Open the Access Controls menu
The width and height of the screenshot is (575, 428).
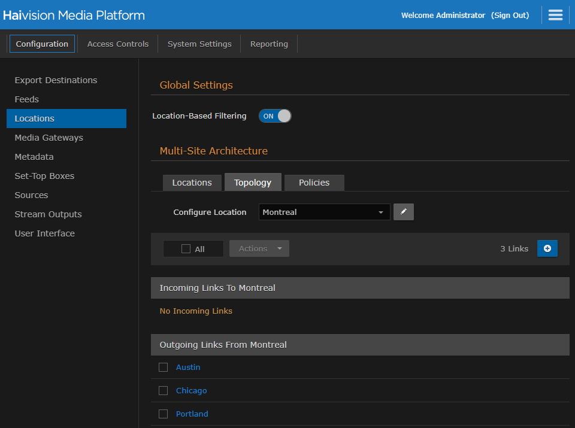tap(118, 44)
